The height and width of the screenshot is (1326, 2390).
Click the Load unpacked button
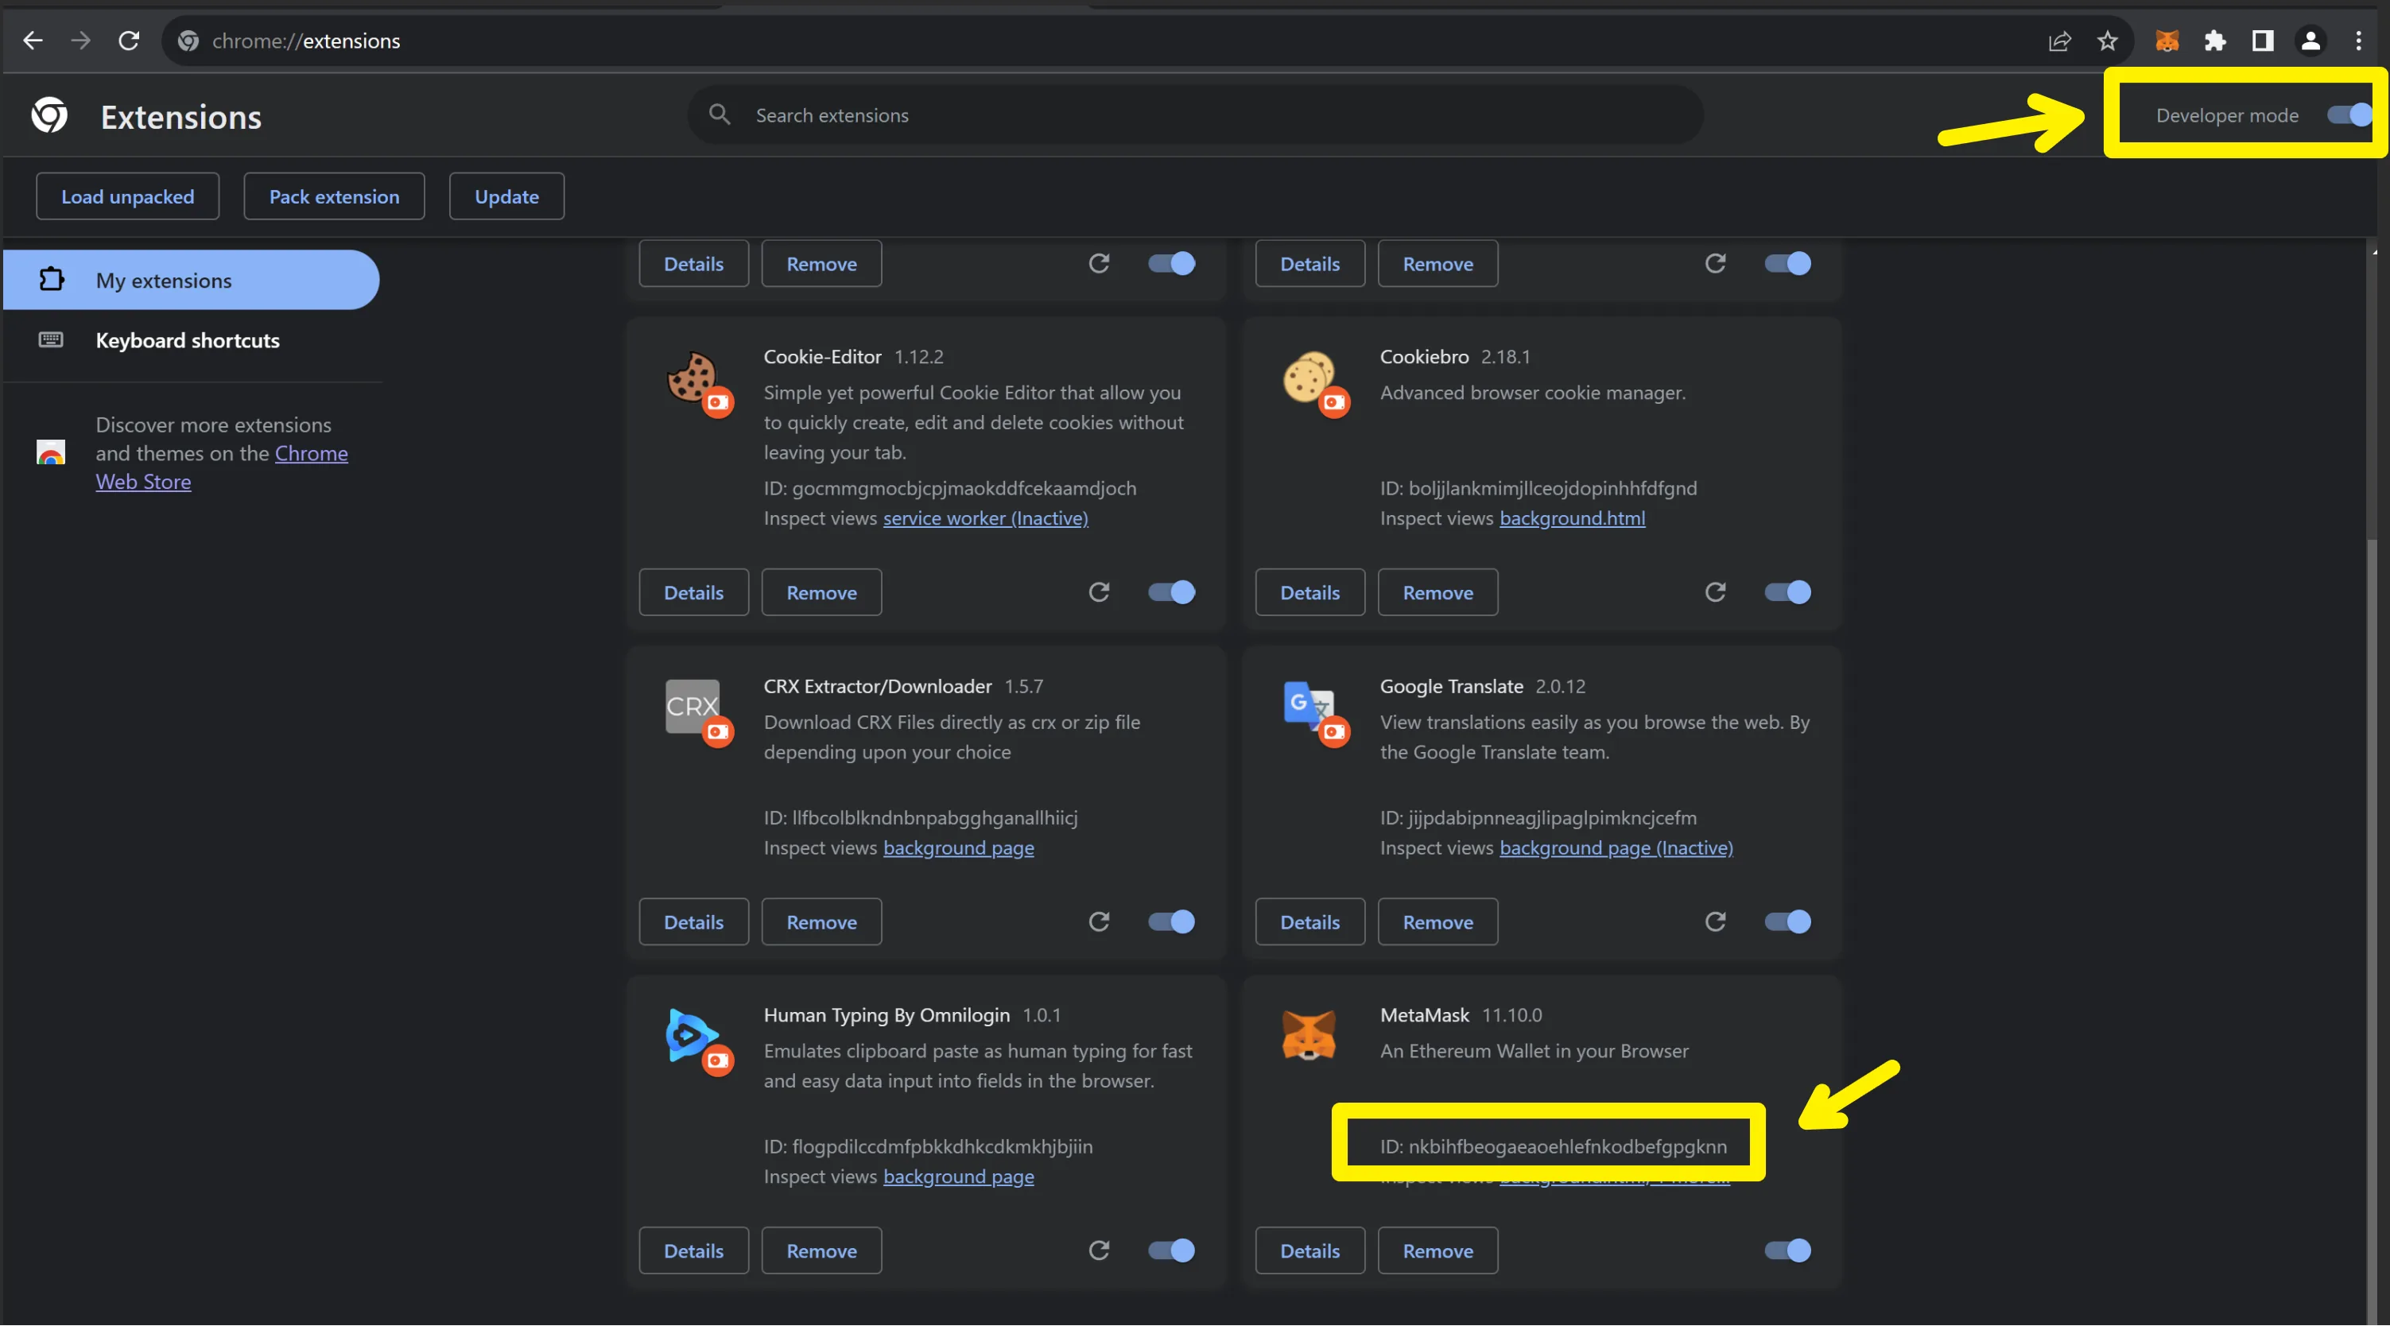[127, 196]
